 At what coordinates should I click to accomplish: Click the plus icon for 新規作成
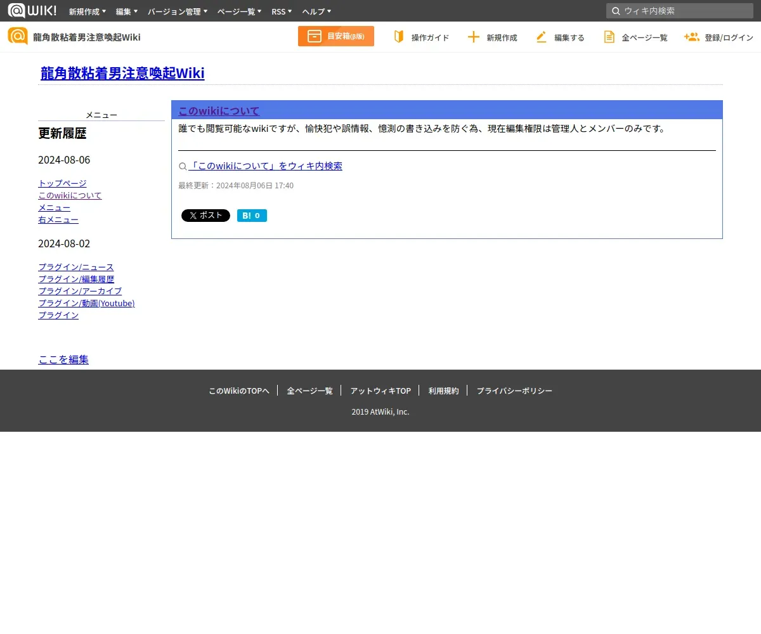(473, 37)
